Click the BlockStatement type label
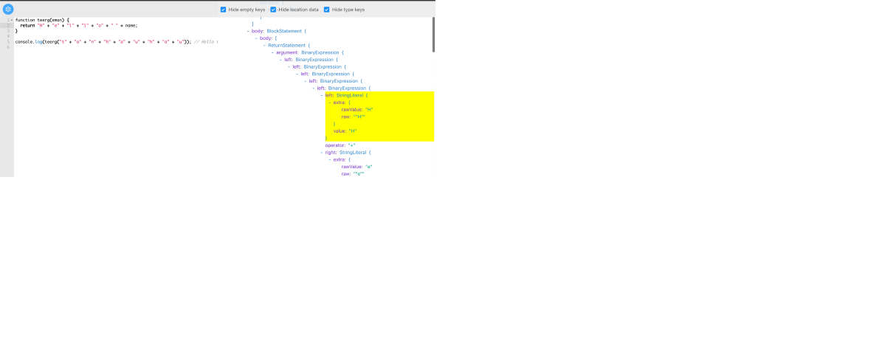Screen dimensions: 871x354 pos(283,31)
